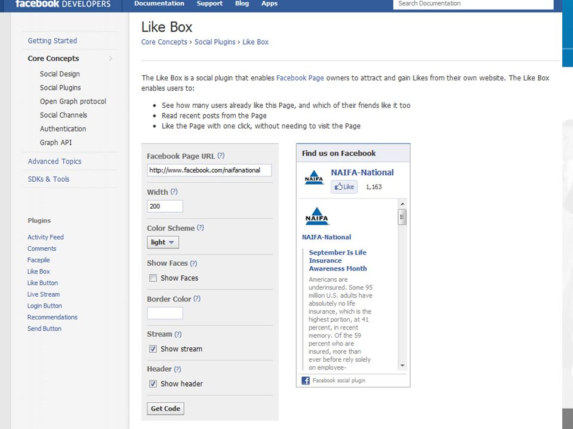Uncheck the Show header checkbox
Image resolution: width=573 pixels, height=429 pixels.
(x=153, y=384)
